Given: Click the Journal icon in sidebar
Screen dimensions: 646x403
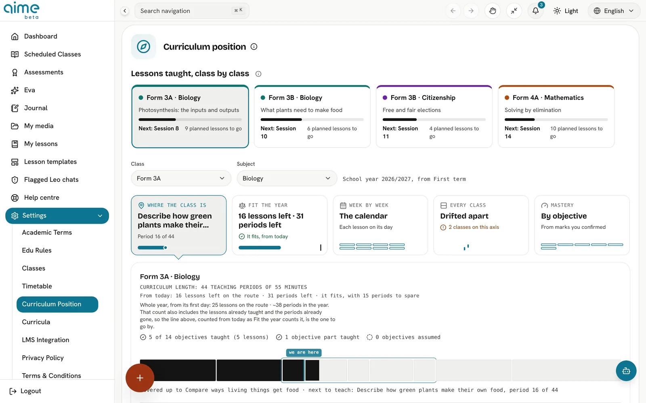Looking at the screenshot, I should tap(15, 108).
